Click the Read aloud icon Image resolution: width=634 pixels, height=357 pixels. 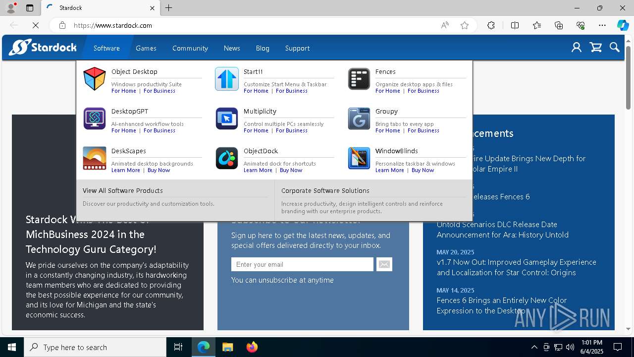[x=445, y=25]
